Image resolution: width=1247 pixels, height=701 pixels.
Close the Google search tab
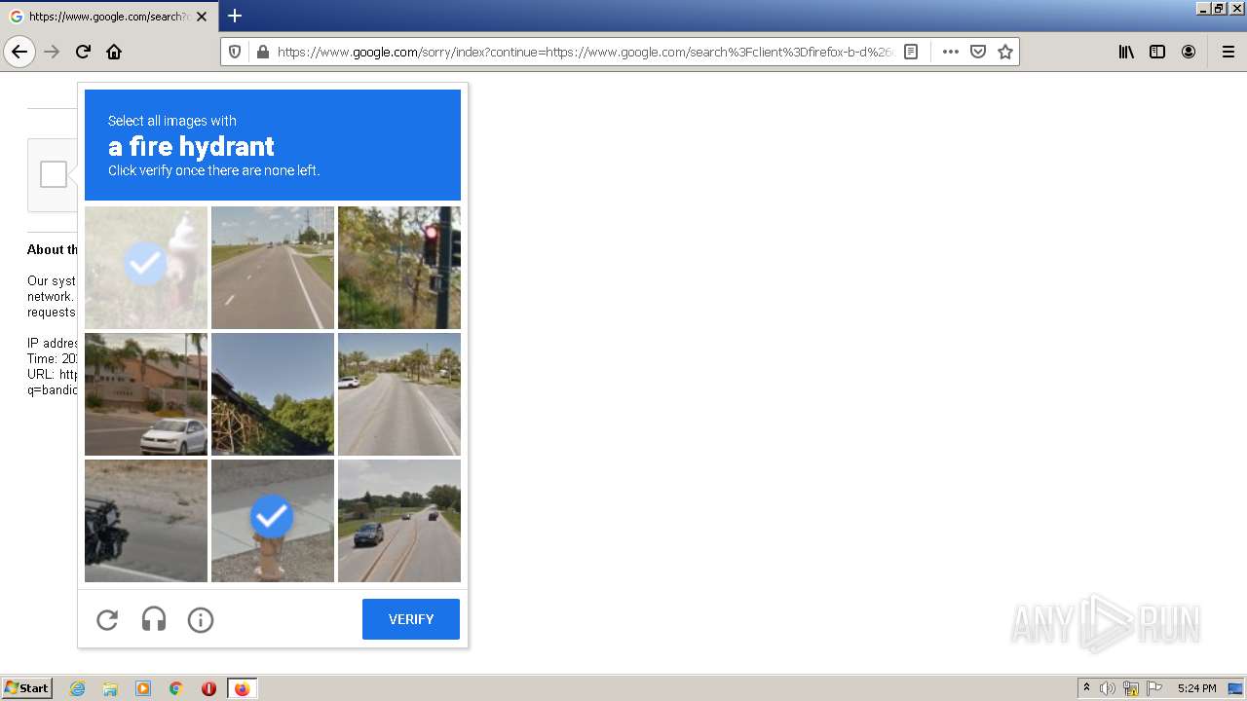coord(202,17)
